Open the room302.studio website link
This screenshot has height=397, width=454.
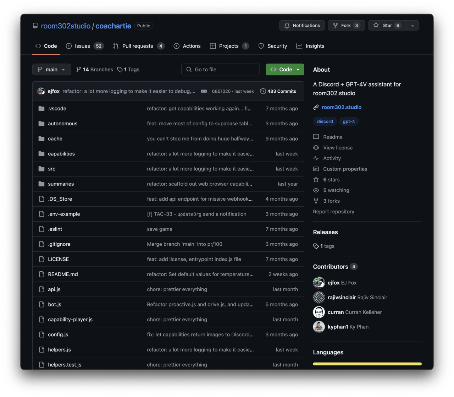(x=341, y=107)
